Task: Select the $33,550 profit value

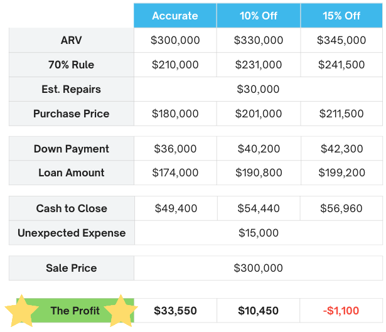Action: click(x=175, y=311)
